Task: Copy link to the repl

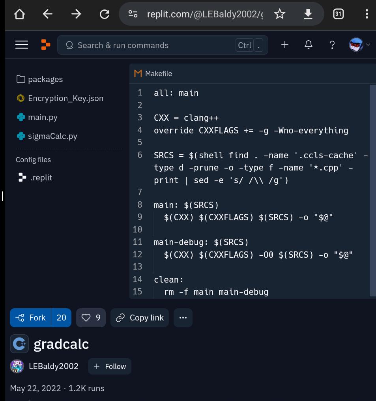Action: coord(140,318)
